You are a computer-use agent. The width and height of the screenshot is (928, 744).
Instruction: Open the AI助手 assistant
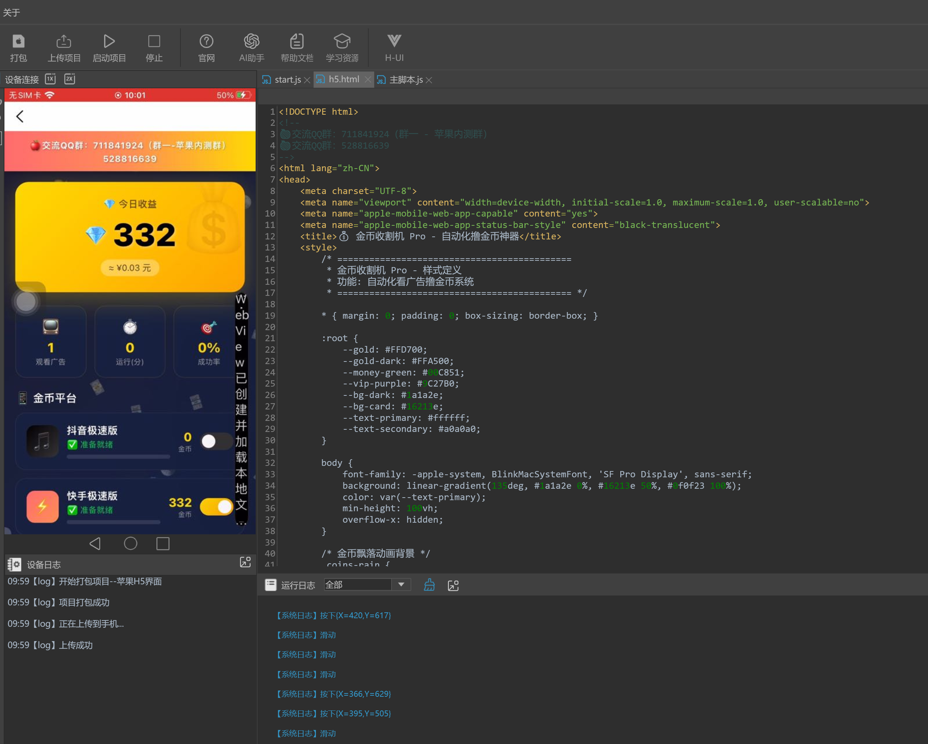[251, 42]
